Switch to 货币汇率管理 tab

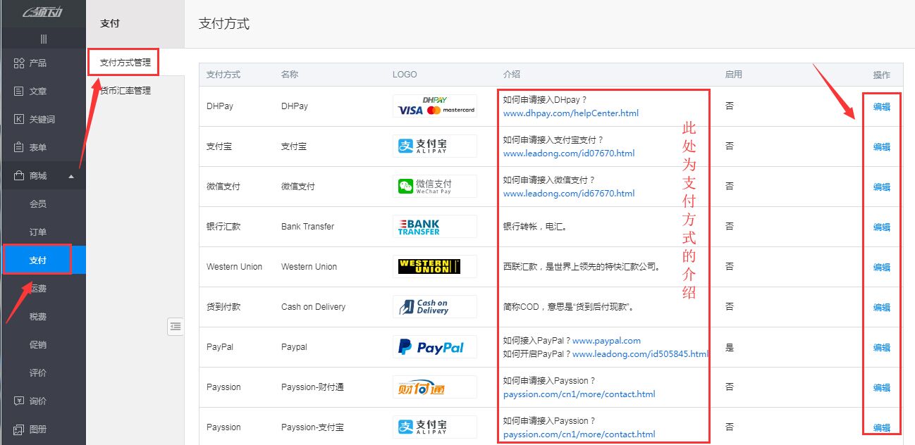pyautogui.click(x=125, y=91)
